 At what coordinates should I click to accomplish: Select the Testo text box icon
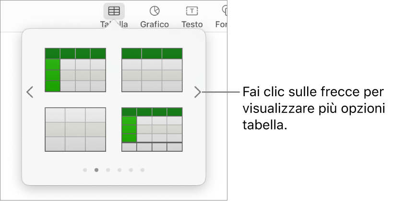coord(192,11)
